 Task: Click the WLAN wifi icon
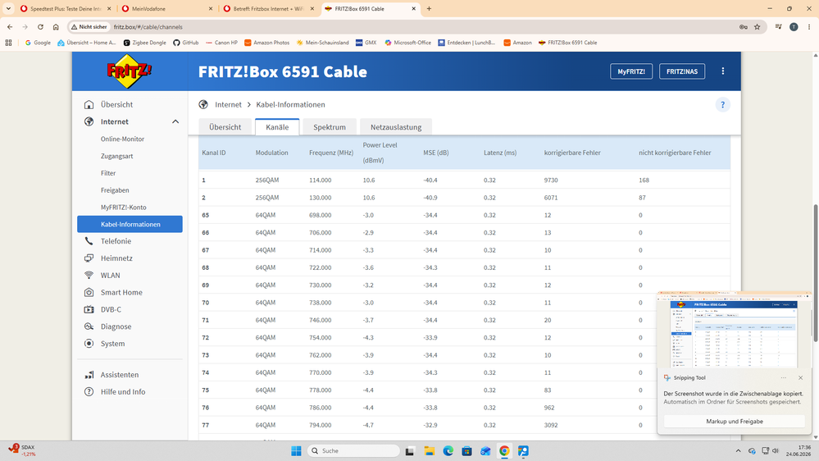(x=89, y=276)
